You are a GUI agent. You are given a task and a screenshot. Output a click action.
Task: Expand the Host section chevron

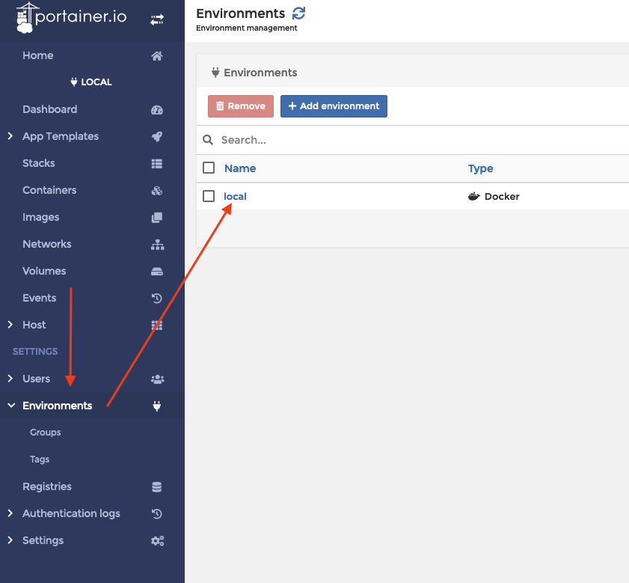pyautogui.click(x=10, y=325)
